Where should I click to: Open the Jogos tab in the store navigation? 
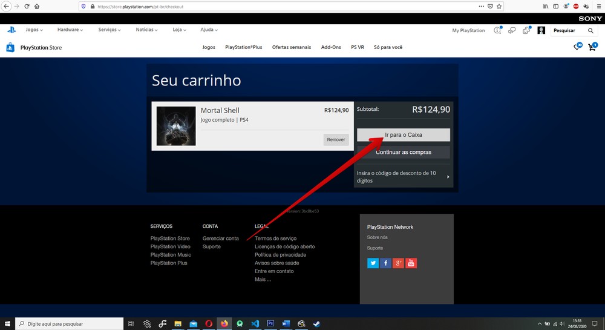(x=209, y=47)
